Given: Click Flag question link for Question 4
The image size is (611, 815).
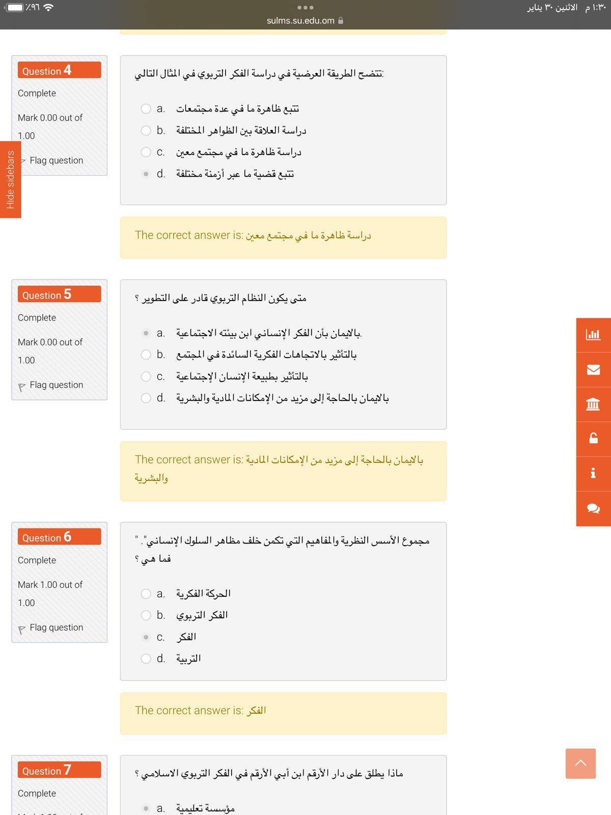Looking at the screenshot, I should click(x=56, y=160).
